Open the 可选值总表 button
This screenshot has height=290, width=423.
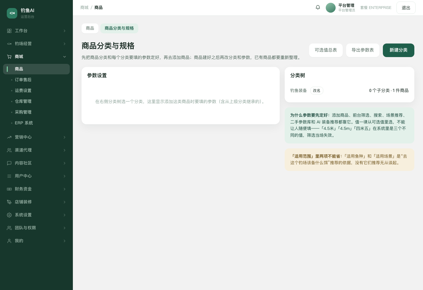pyautogui.click(x=326, y=50)
